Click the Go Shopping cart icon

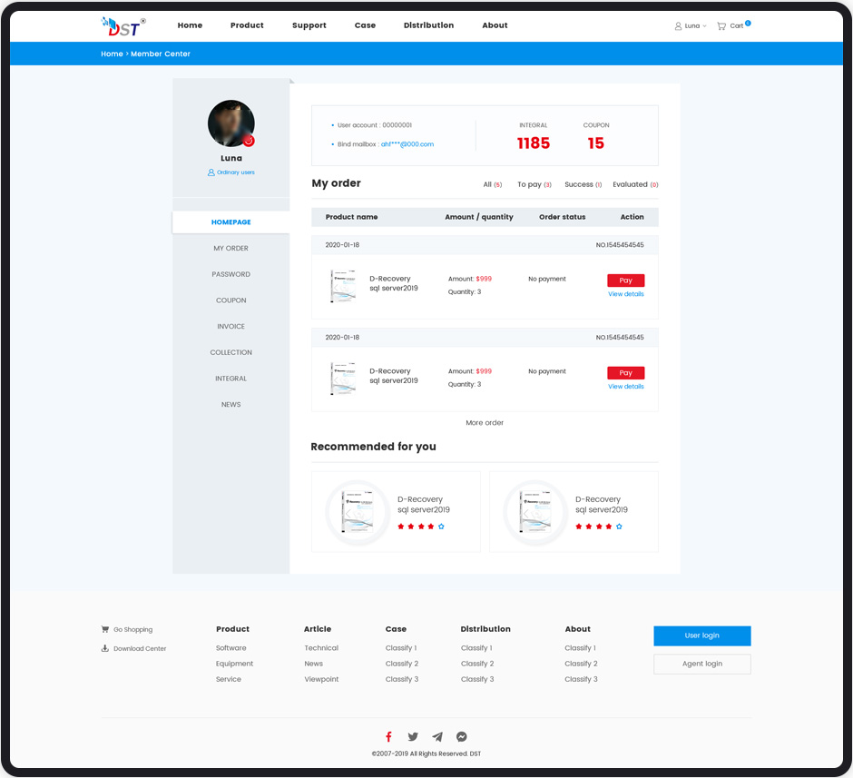(105, 629)
